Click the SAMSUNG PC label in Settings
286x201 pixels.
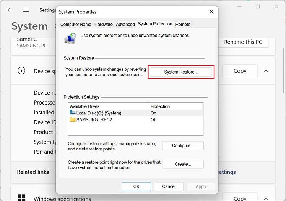click(32, 46)
